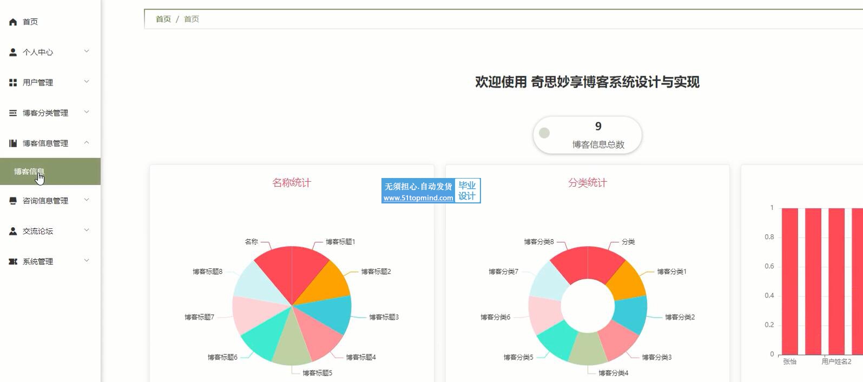
Task: Click the teal 博客分类2 donut segment
Action: pos(631,314)
